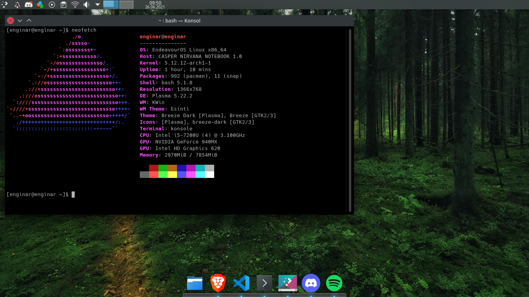The width and height of the screenshot is (529, 297).
Task: Click 'CASPER NIRVANA NOTEBOOK 1.0' host text
Action: pos(200,56)
